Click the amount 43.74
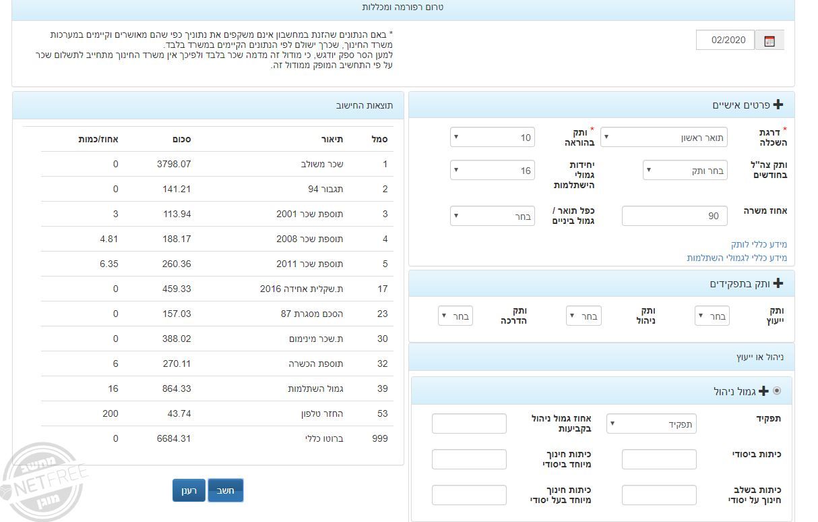 tap(179, 413)
